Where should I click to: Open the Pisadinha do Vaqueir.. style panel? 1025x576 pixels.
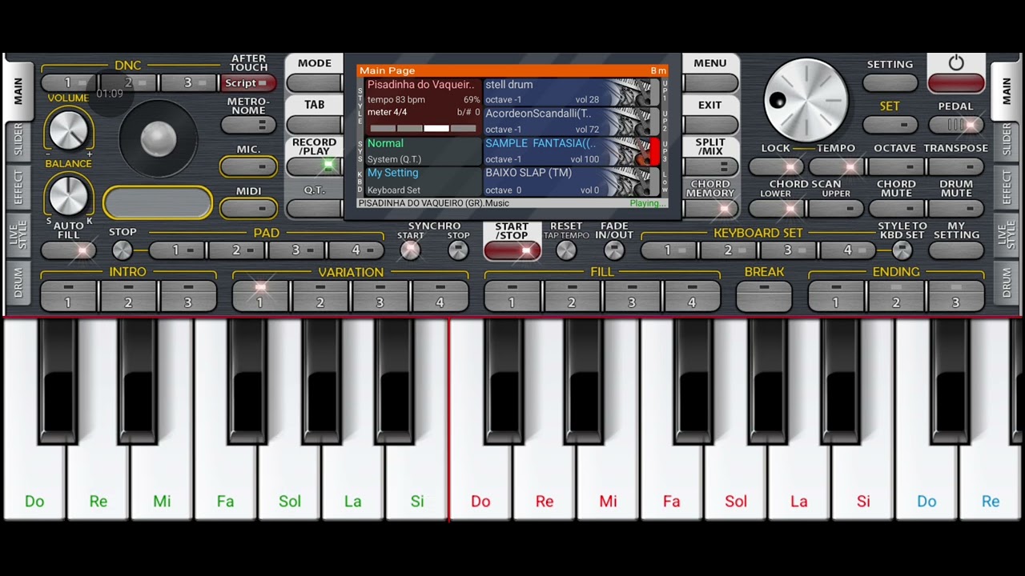424,107
